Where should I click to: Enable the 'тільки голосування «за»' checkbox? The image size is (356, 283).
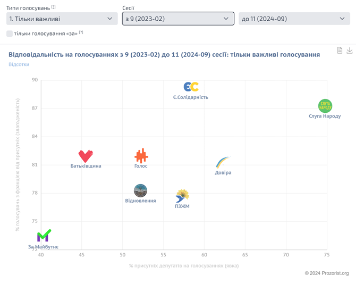point(10,34)
